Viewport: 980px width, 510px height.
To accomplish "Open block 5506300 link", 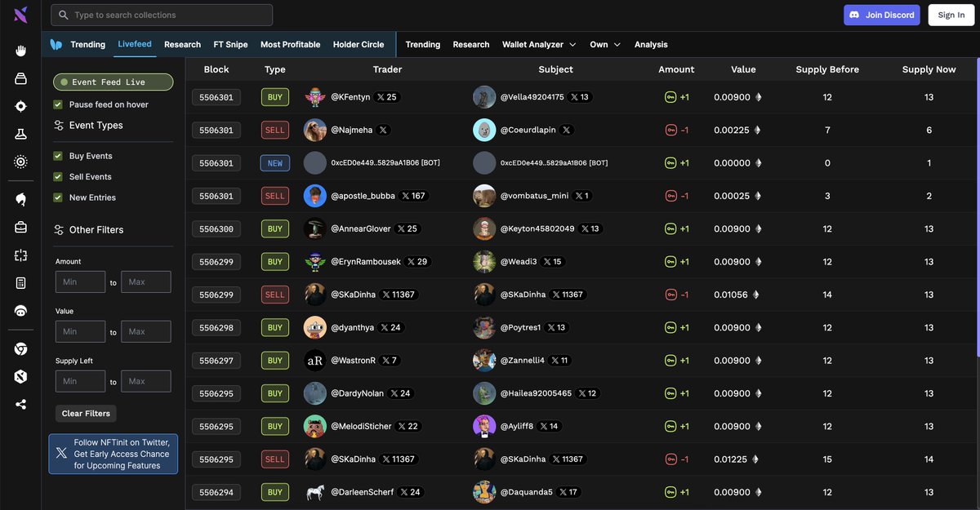I will 216,228.
